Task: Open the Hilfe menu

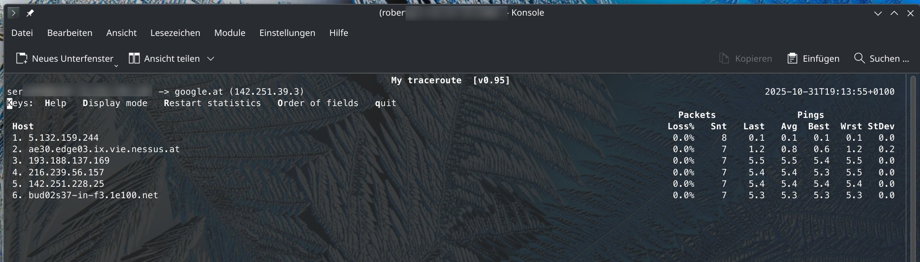Action: [x=338, y=33]
